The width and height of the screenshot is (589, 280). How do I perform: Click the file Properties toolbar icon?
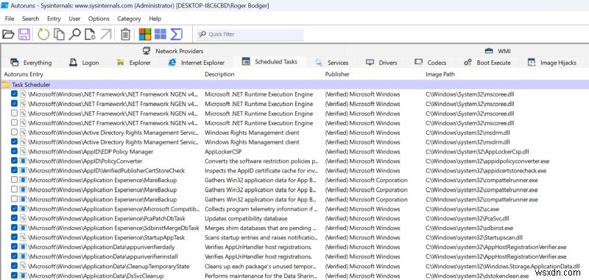(x=90, y=34)
